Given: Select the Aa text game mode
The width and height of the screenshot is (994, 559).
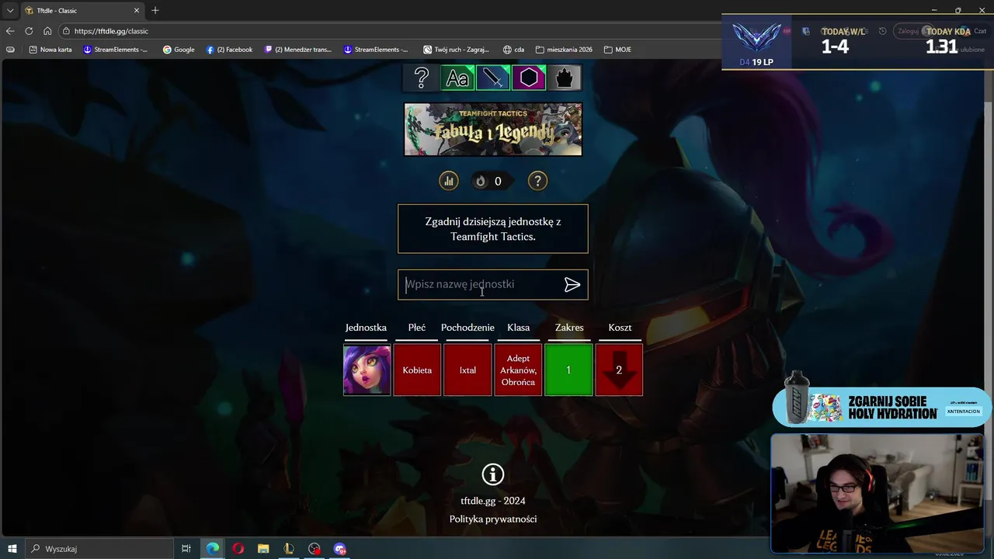Looking at the screenshot, I should (457, 78).
